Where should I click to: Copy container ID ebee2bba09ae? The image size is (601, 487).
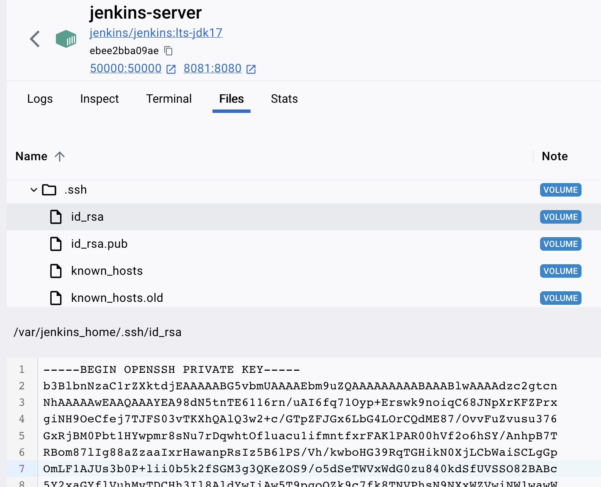click(168, 51)
